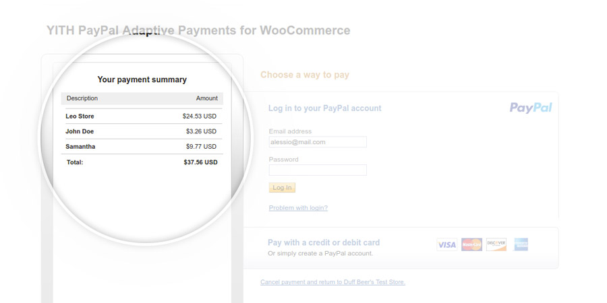Click Choose a way to pay heading
The height and width of the screenshot is (303, 607).
tap(305, 75)
